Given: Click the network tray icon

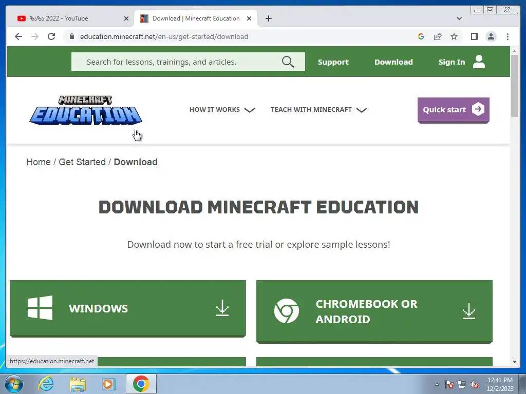Looking at the screenshot, I should point(462,384).
